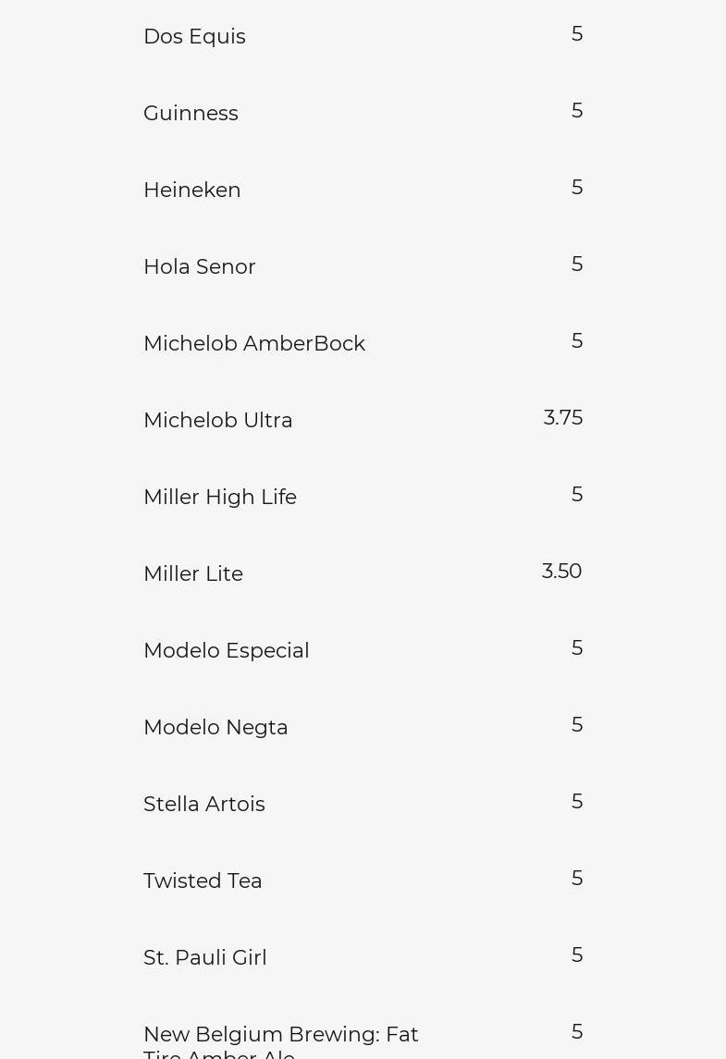726x1059 pixels.
Task: Click the price 5 for Stella Artois
Action: point(577,802)
